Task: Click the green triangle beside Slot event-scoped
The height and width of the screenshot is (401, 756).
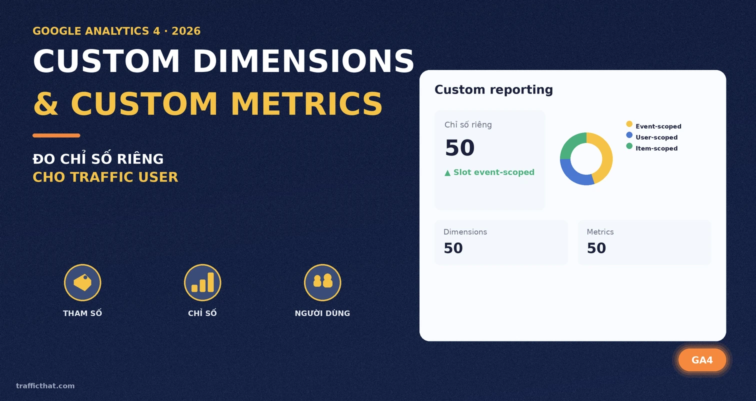Action: pos(447,172)
